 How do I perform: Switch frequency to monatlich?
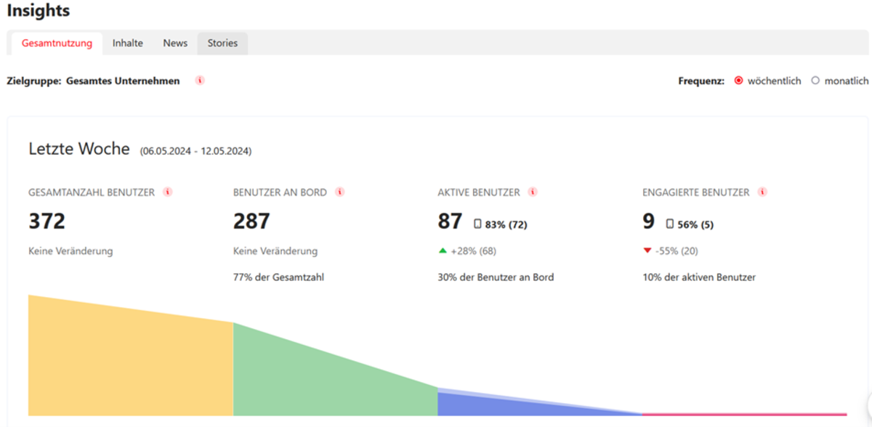pos(815,81)
